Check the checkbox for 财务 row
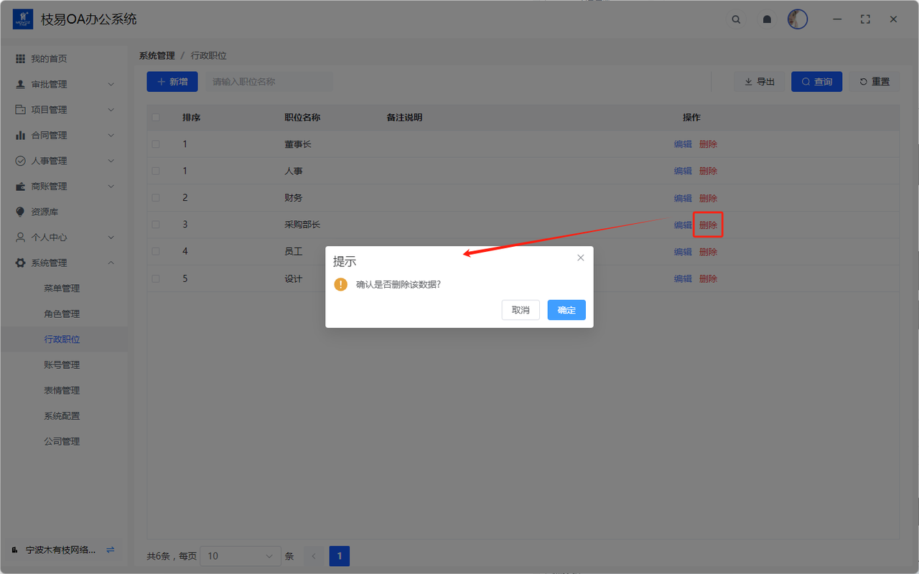919x574 pixels. pos(156,198)
